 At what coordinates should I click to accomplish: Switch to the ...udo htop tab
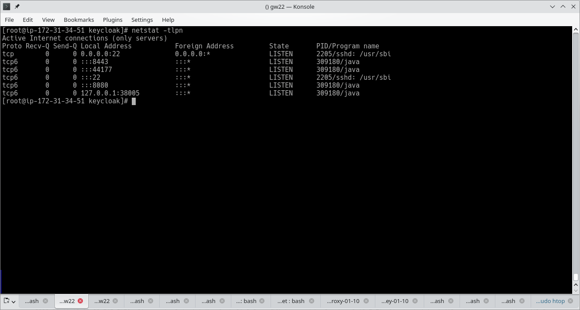(x=550, y=301)
